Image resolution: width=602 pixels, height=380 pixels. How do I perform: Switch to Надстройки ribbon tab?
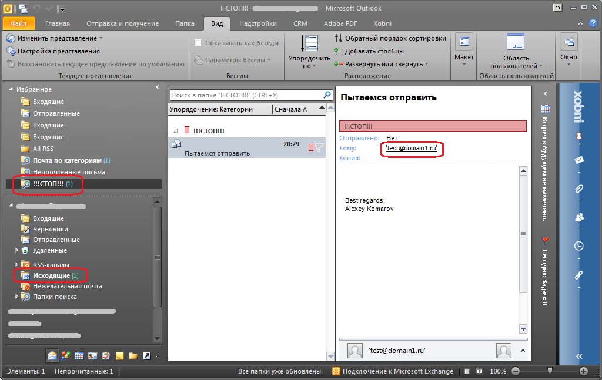258,23
